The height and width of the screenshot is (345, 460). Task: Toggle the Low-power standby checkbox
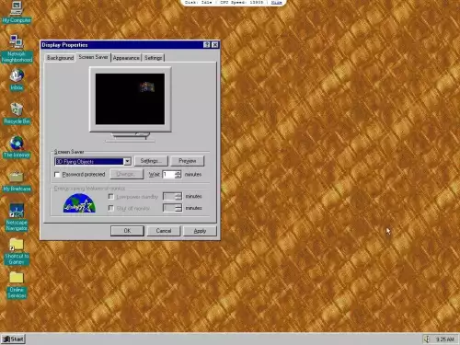coord(111,197)
